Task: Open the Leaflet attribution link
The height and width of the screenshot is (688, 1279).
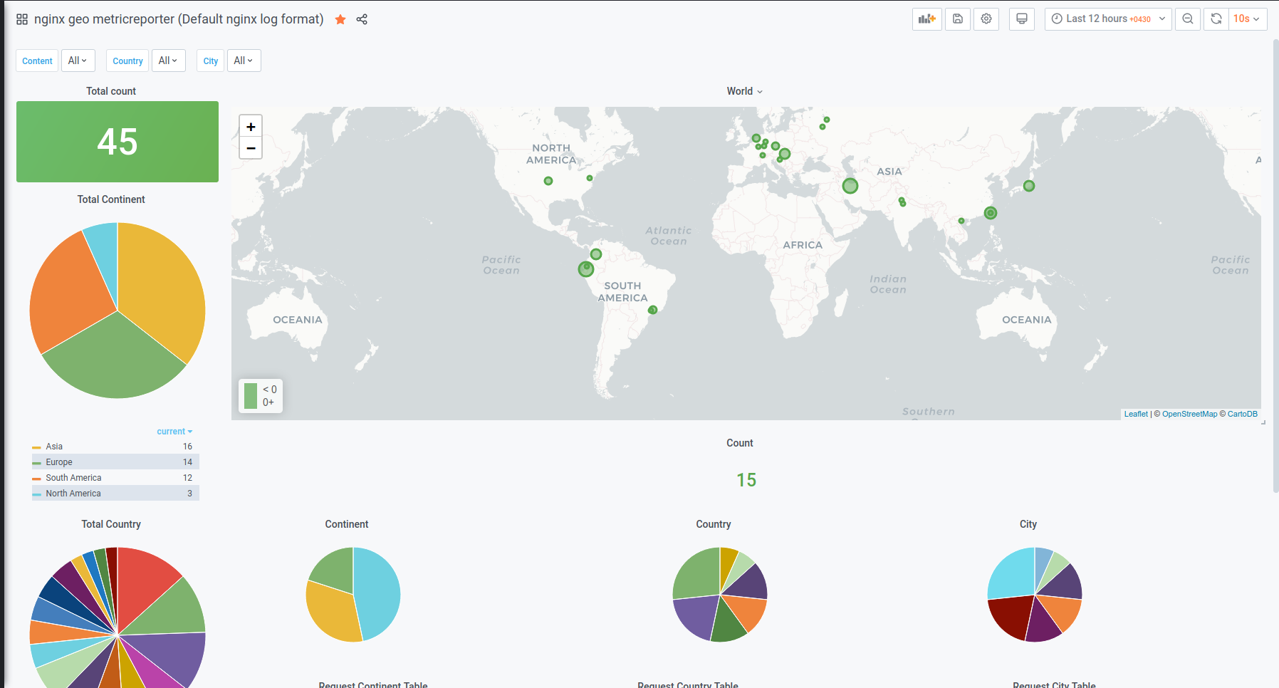Action: 1136,414
